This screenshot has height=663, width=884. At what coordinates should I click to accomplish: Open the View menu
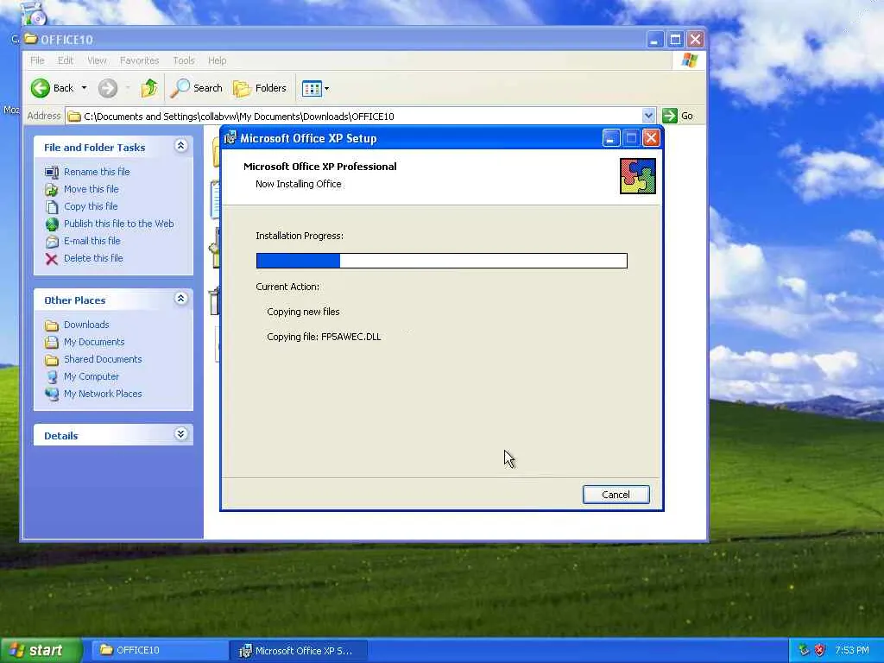click(97, 60)
